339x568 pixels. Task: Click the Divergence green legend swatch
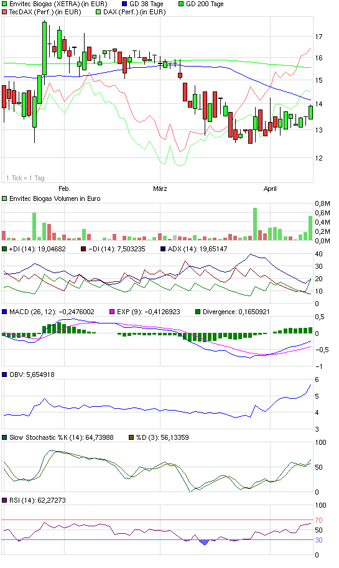[x=198, y=312]
